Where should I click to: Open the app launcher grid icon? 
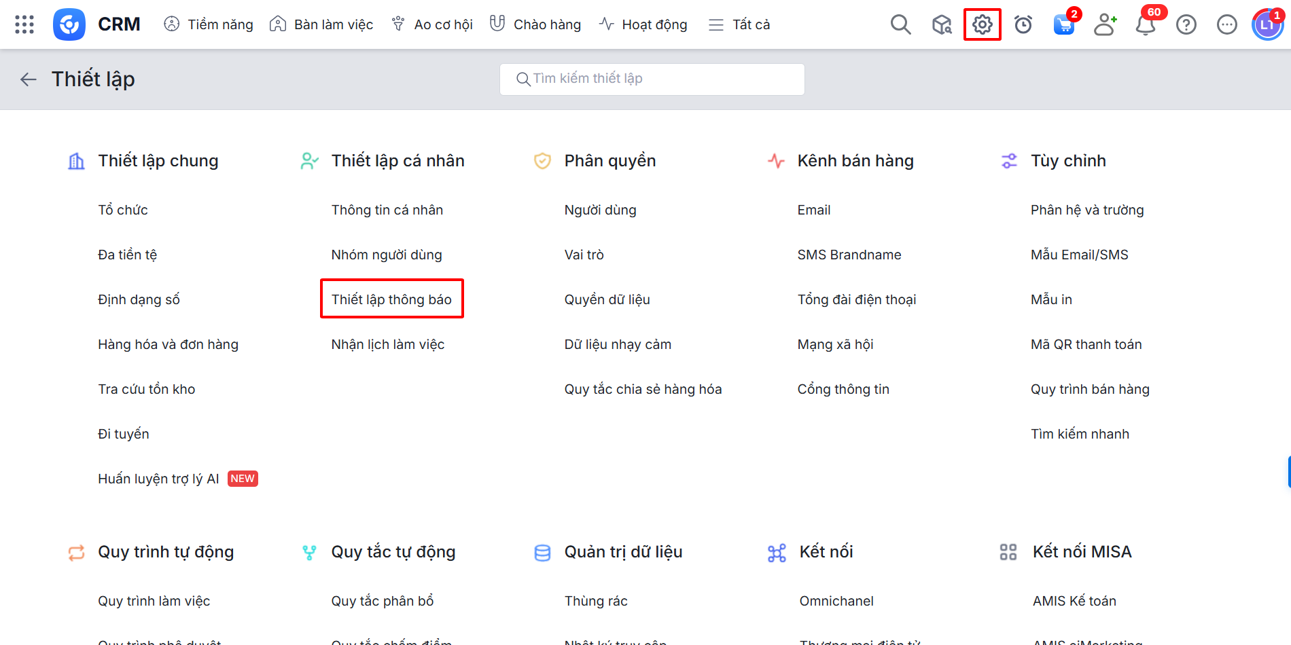click(24, 24)
